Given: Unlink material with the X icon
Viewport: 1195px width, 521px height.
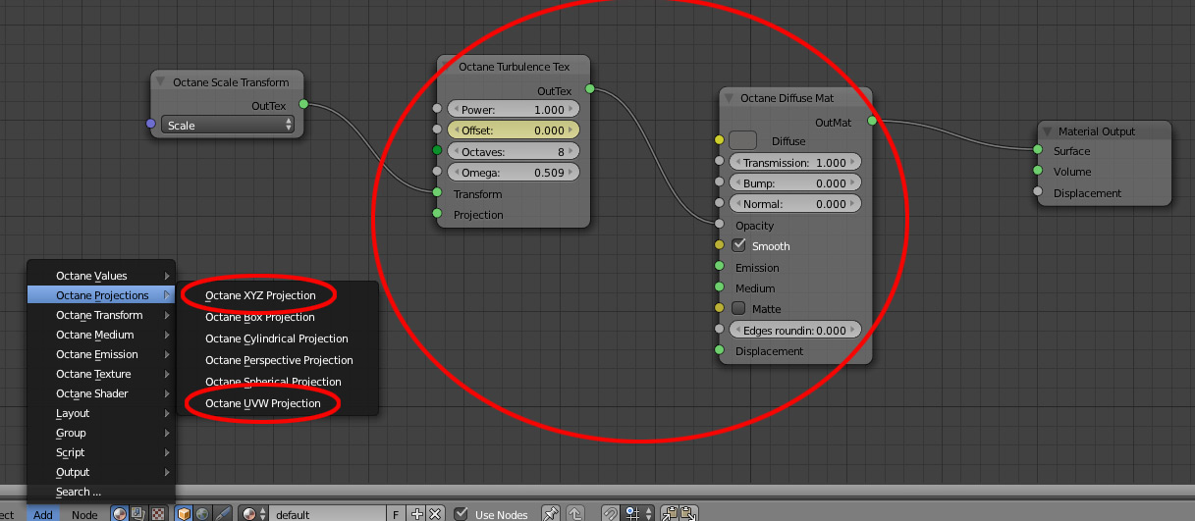Looking at the screenshot, I should point(435,514).
